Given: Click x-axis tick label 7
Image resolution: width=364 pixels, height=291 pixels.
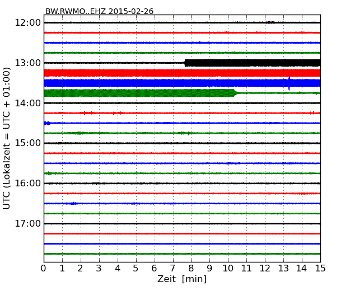Looking at the screenshot, I should click(x=172, y=269).
